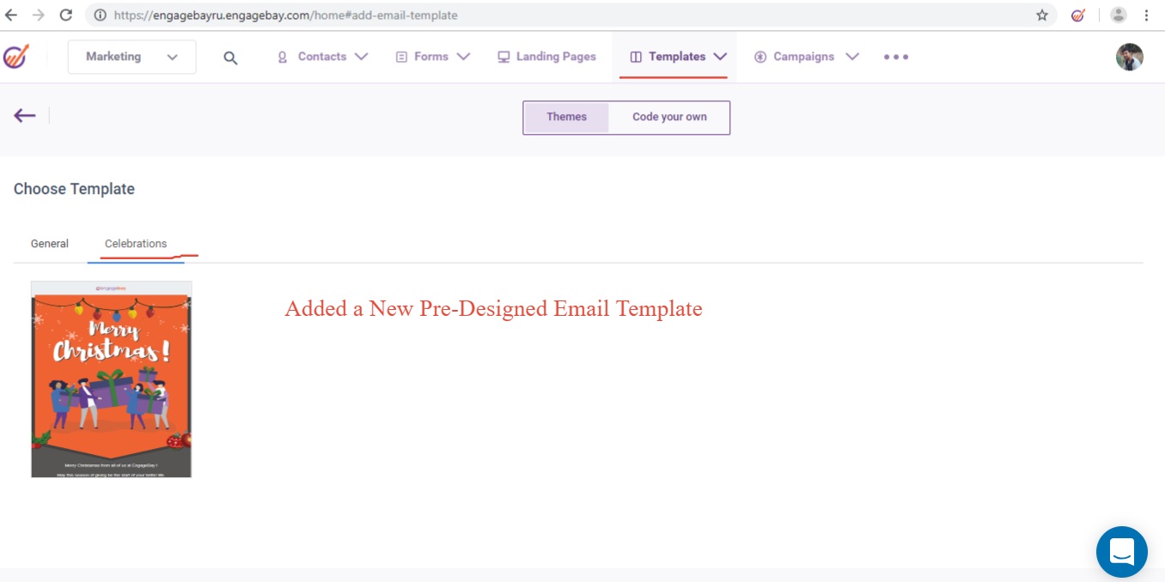This screenshot has height=582, width=1165.
Task: Choose the Merry Christmas template thumbnail
Action: pos(112,379)
